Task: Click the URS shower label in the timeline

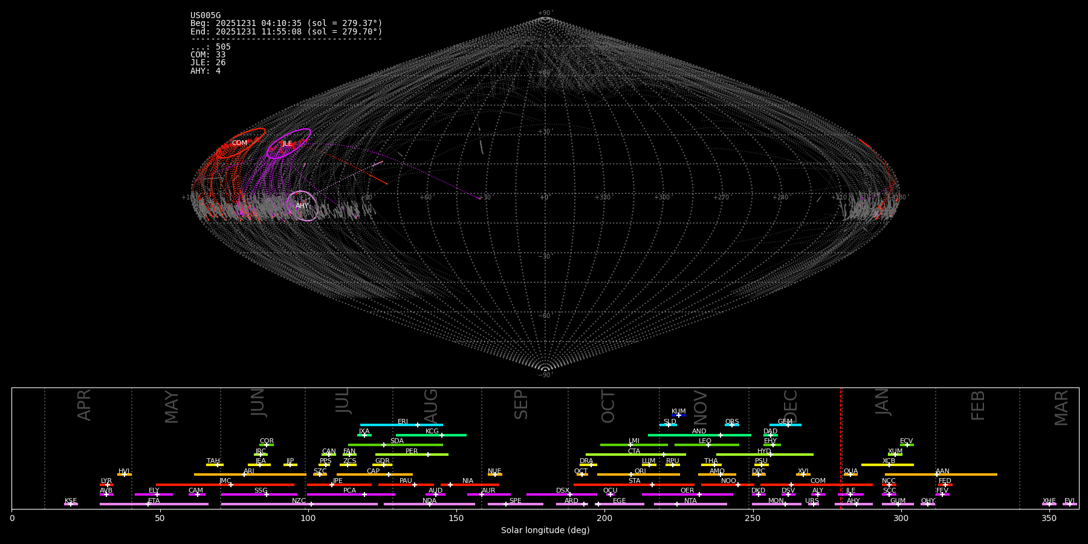Action: point(812,501)
